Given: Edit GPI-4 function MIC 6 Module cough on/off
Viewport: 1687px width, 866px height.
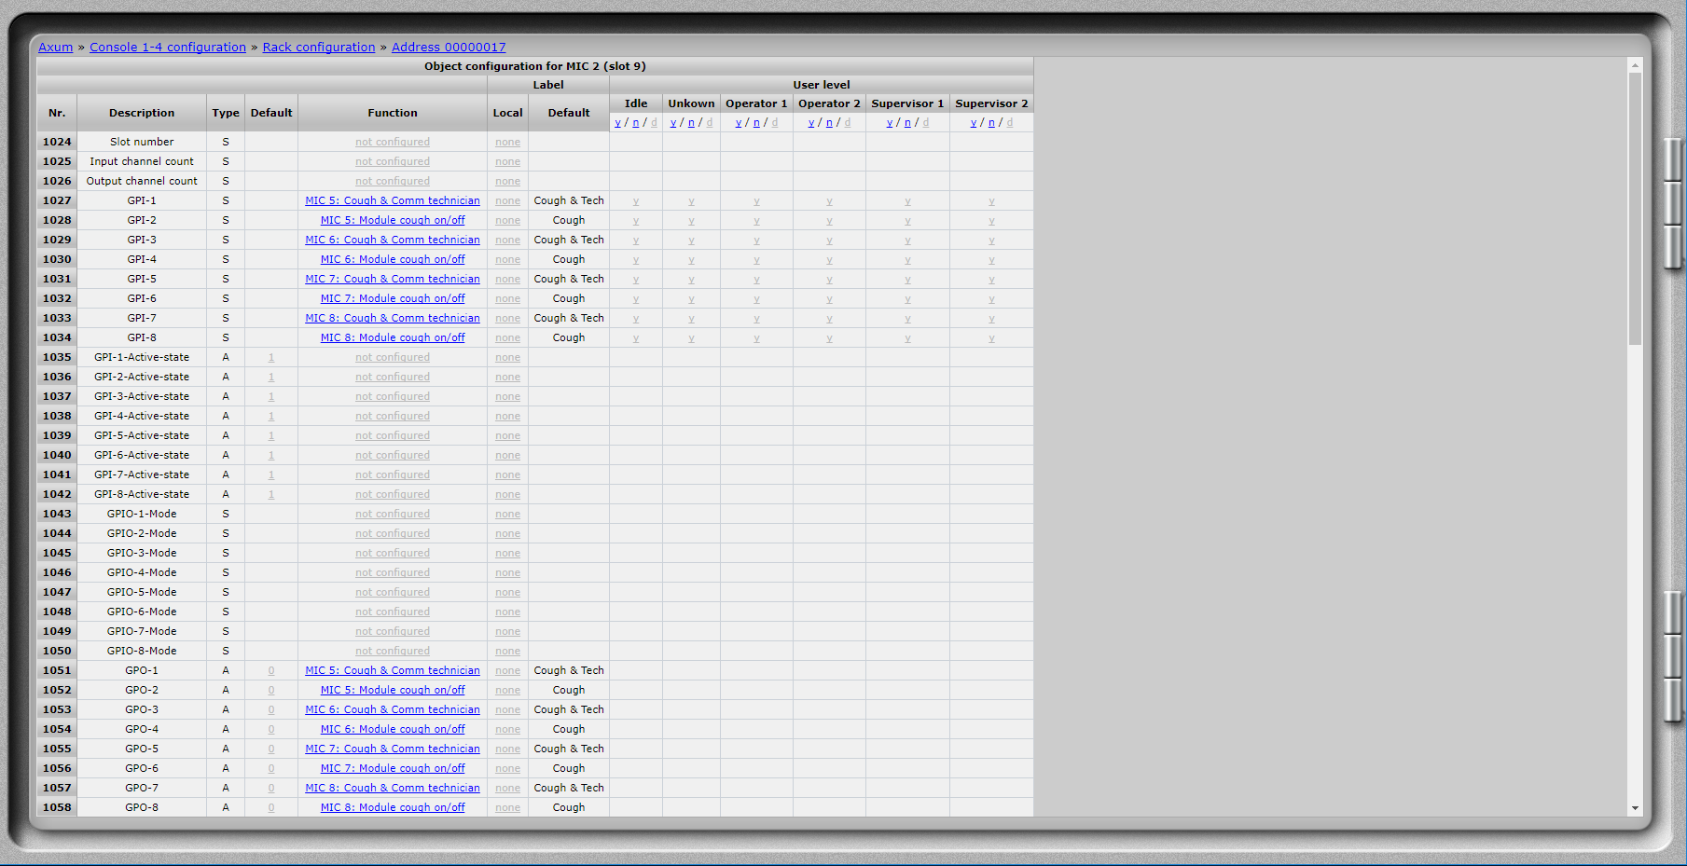Looking at the screenshot, I should point(393,260).
